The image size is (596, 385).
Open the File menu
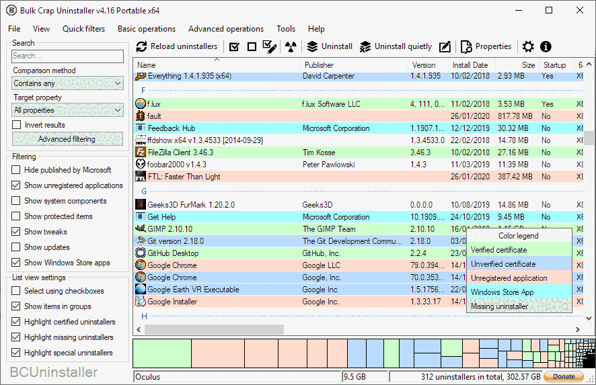(x=14, y=29)
